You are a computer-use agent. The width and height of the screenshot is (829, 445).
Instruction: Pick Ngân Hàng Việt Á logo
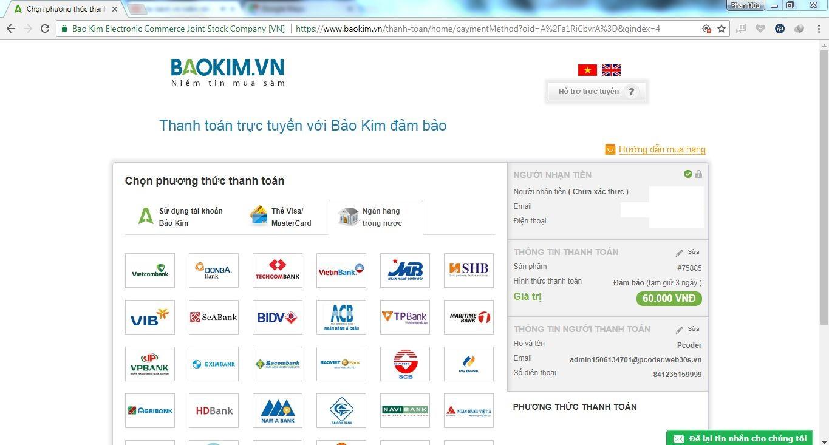tap(469, 410)
